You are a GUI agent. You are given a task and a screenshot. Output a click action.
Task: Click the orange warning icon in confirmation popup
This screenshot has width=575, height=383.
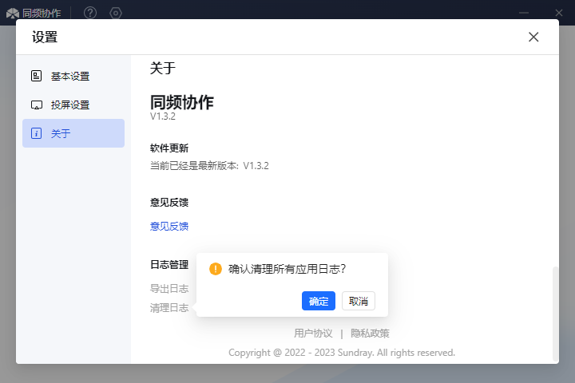(216, 269)
